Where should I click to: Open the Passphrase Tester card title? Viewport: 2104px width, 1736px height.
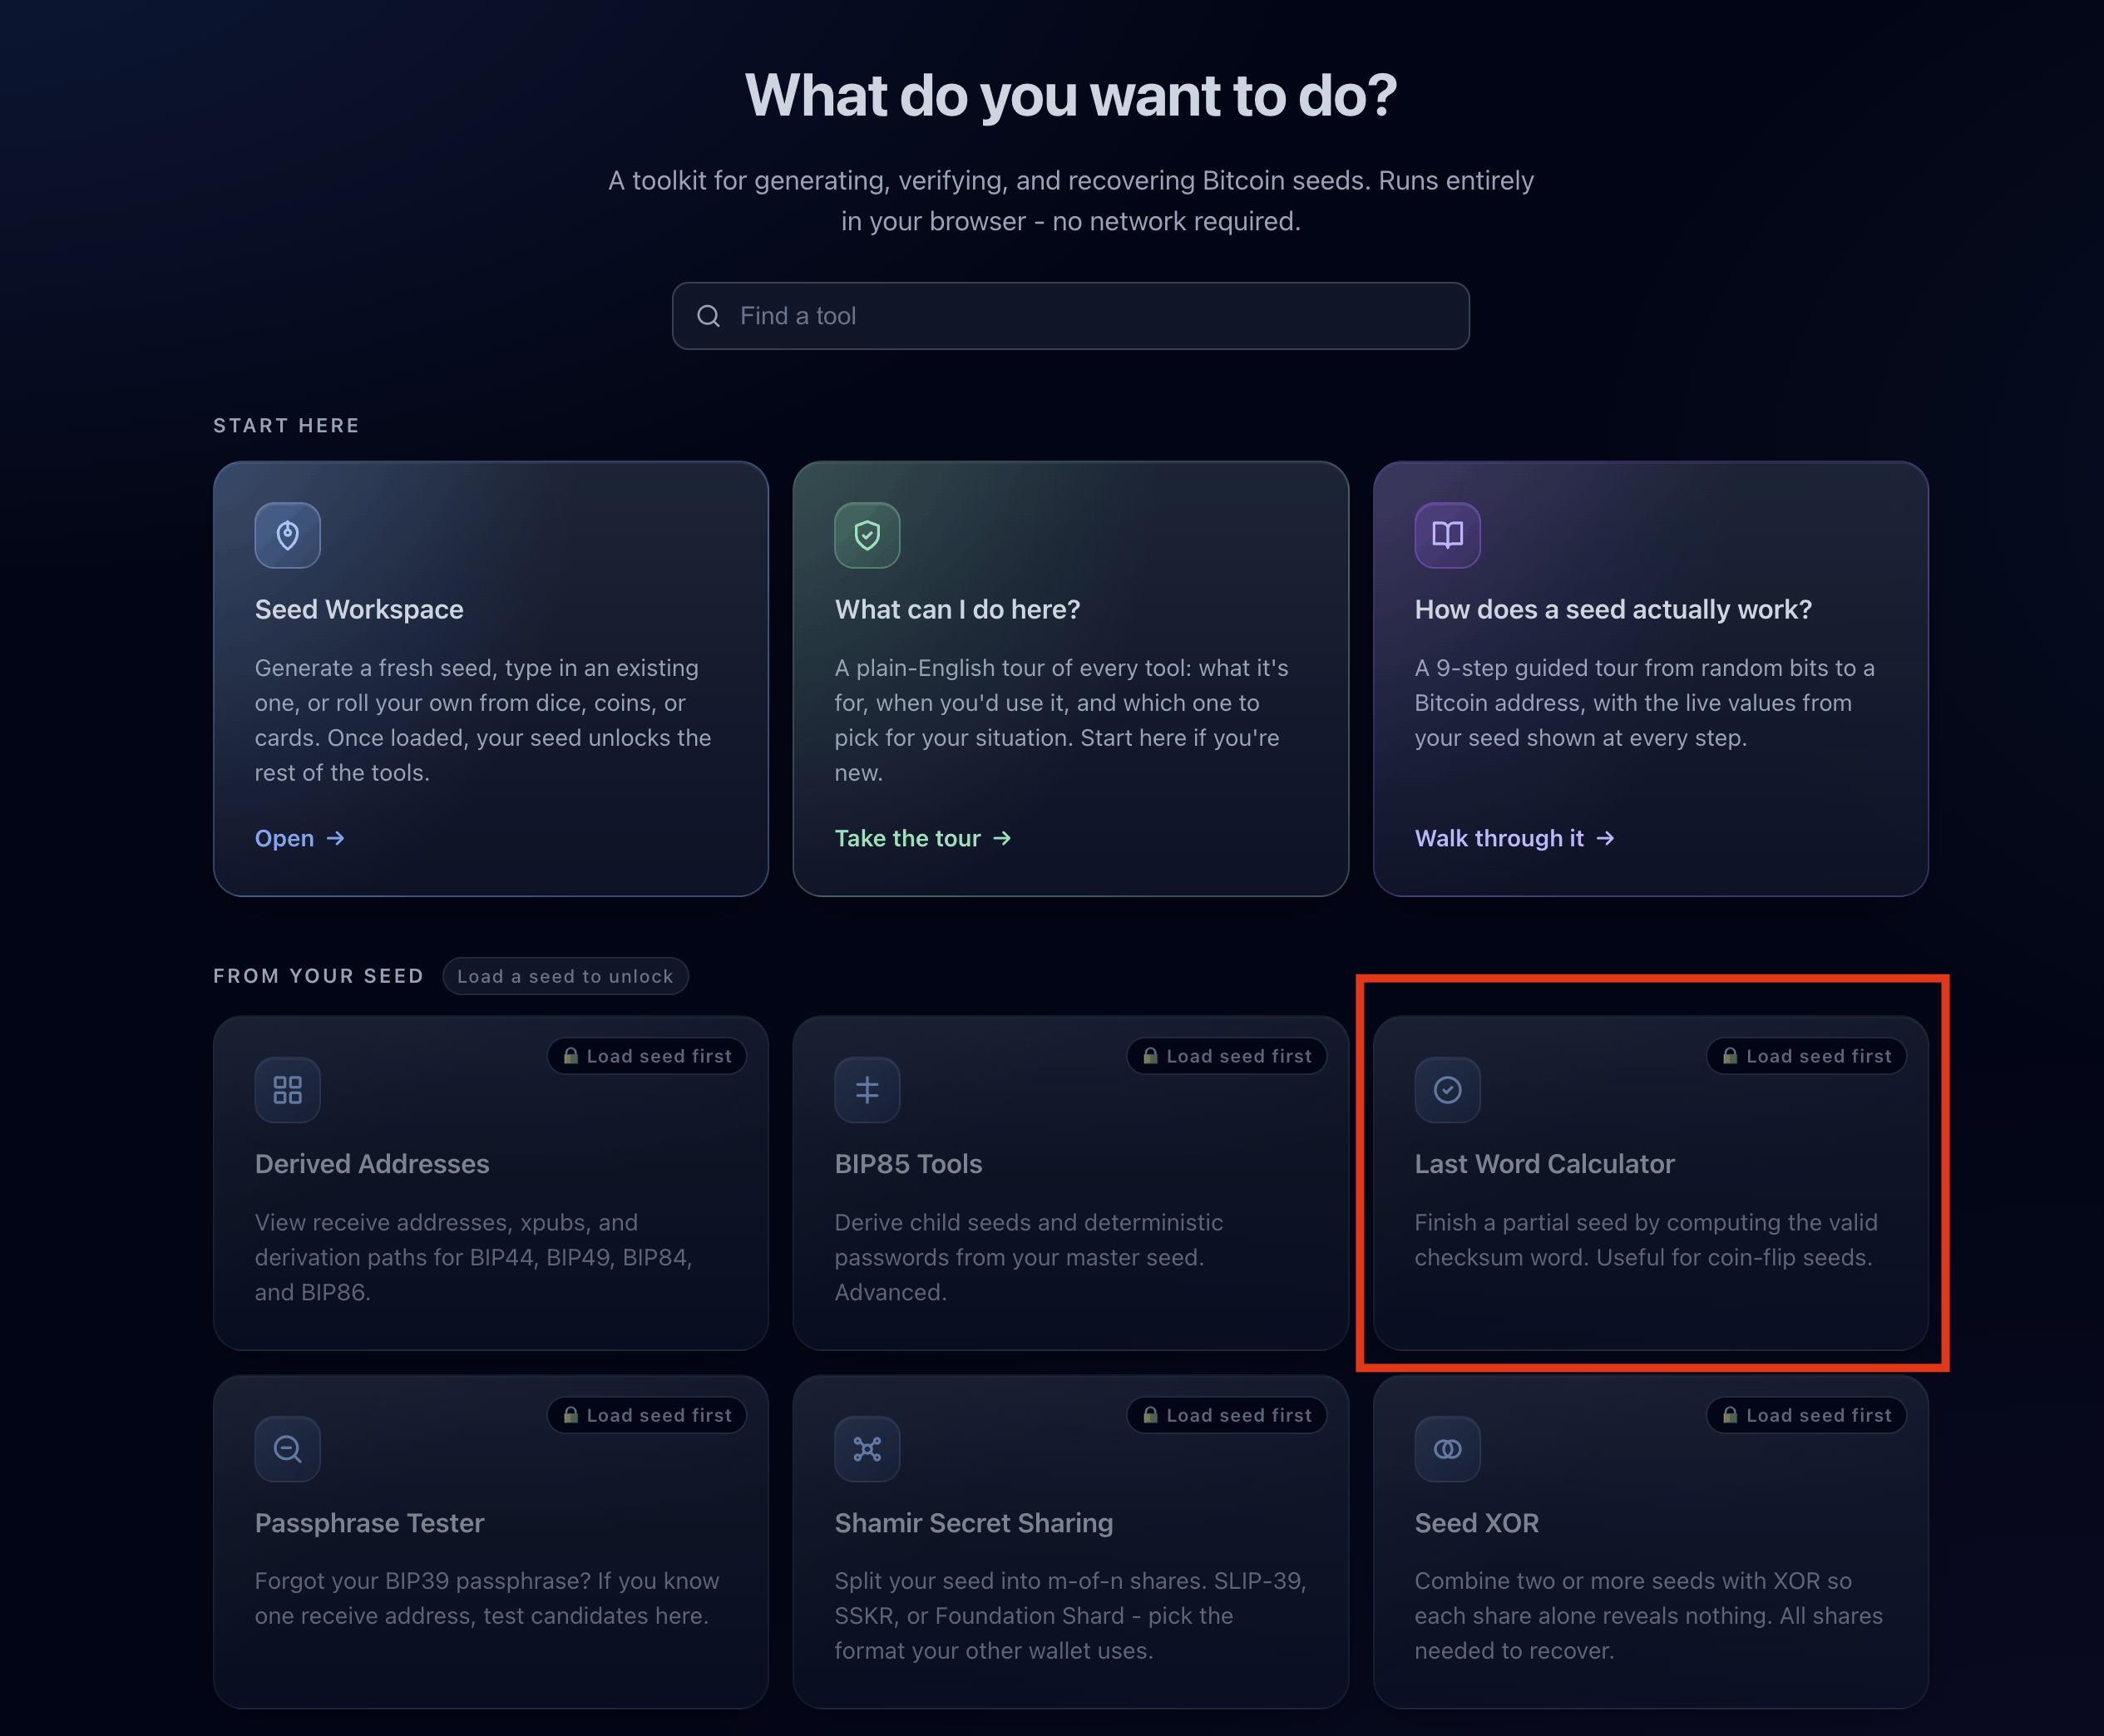click(x=369, y=1522)
